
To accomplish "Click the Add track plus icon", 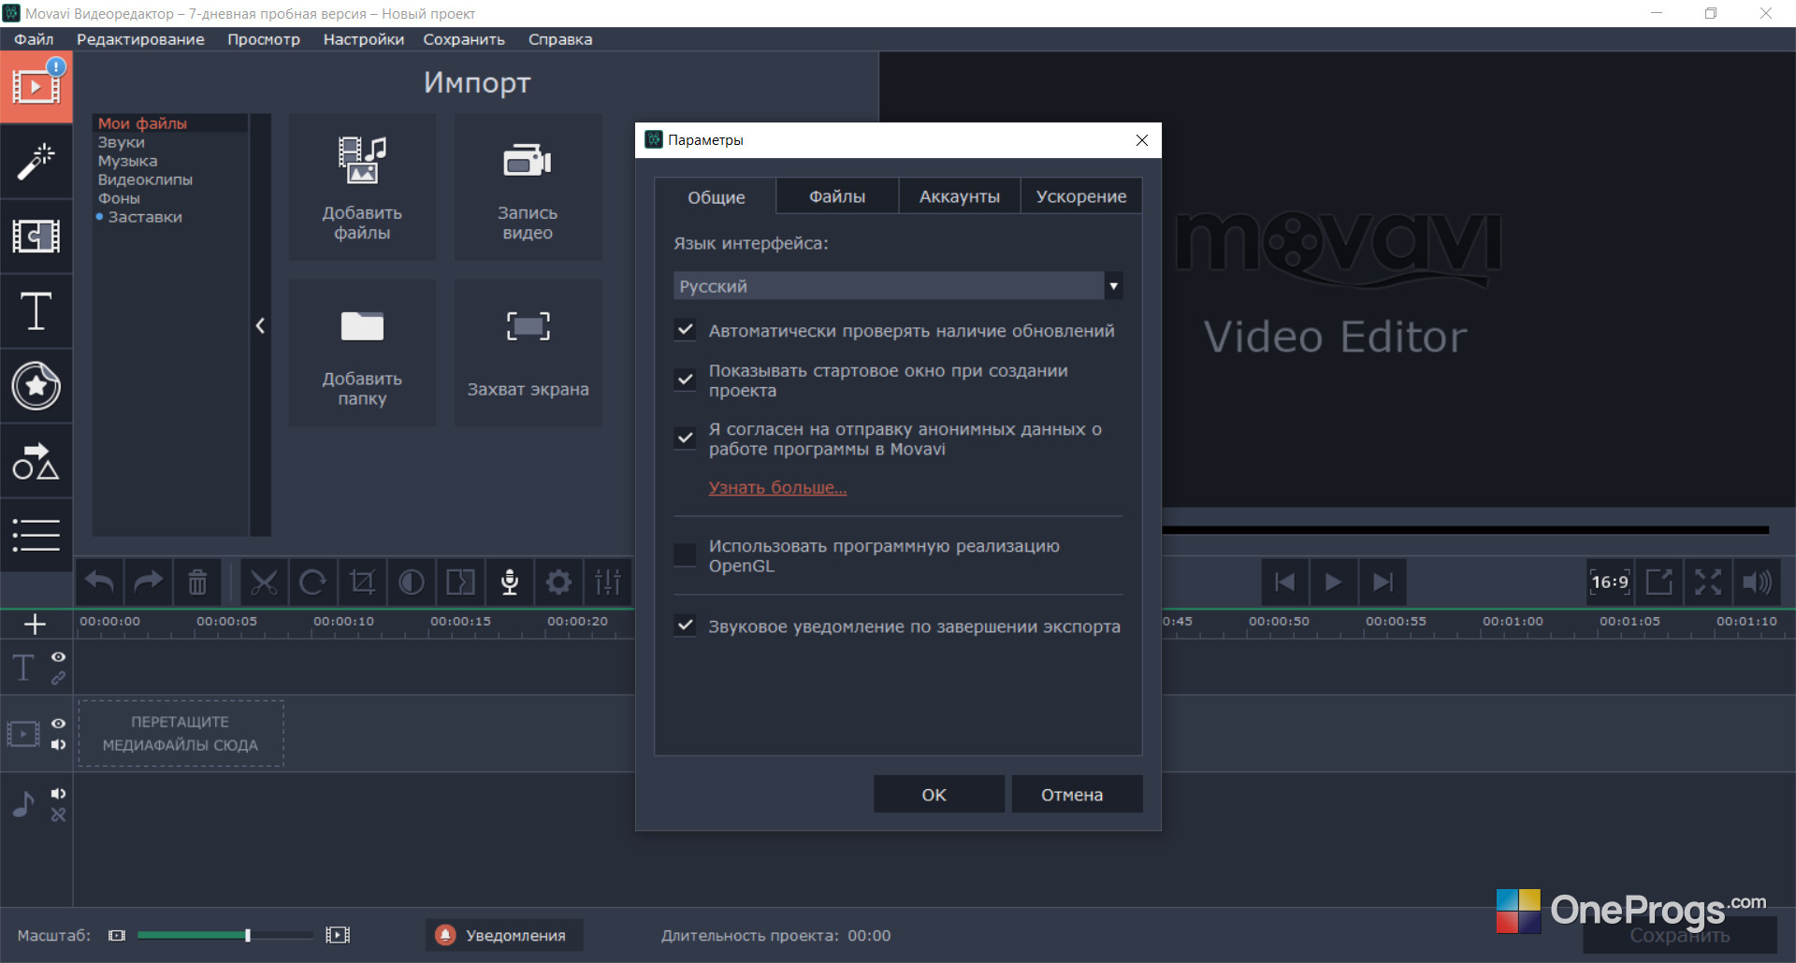I will pos(36,624).
